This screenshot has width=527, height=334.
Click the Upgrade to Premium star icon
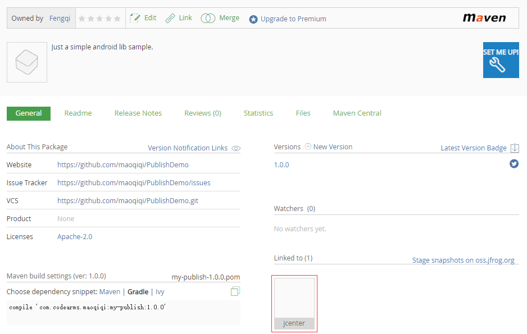click(x=253, y=19)
